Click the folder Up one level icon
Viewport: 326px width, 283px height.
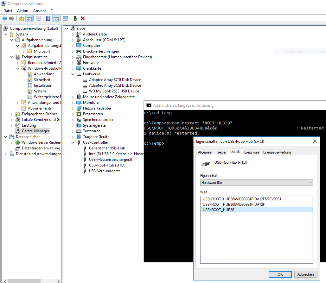point(22,19)
